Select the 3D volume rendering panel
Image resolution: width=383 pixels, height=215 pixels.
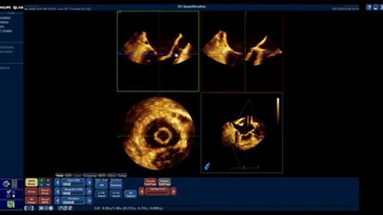242,133
